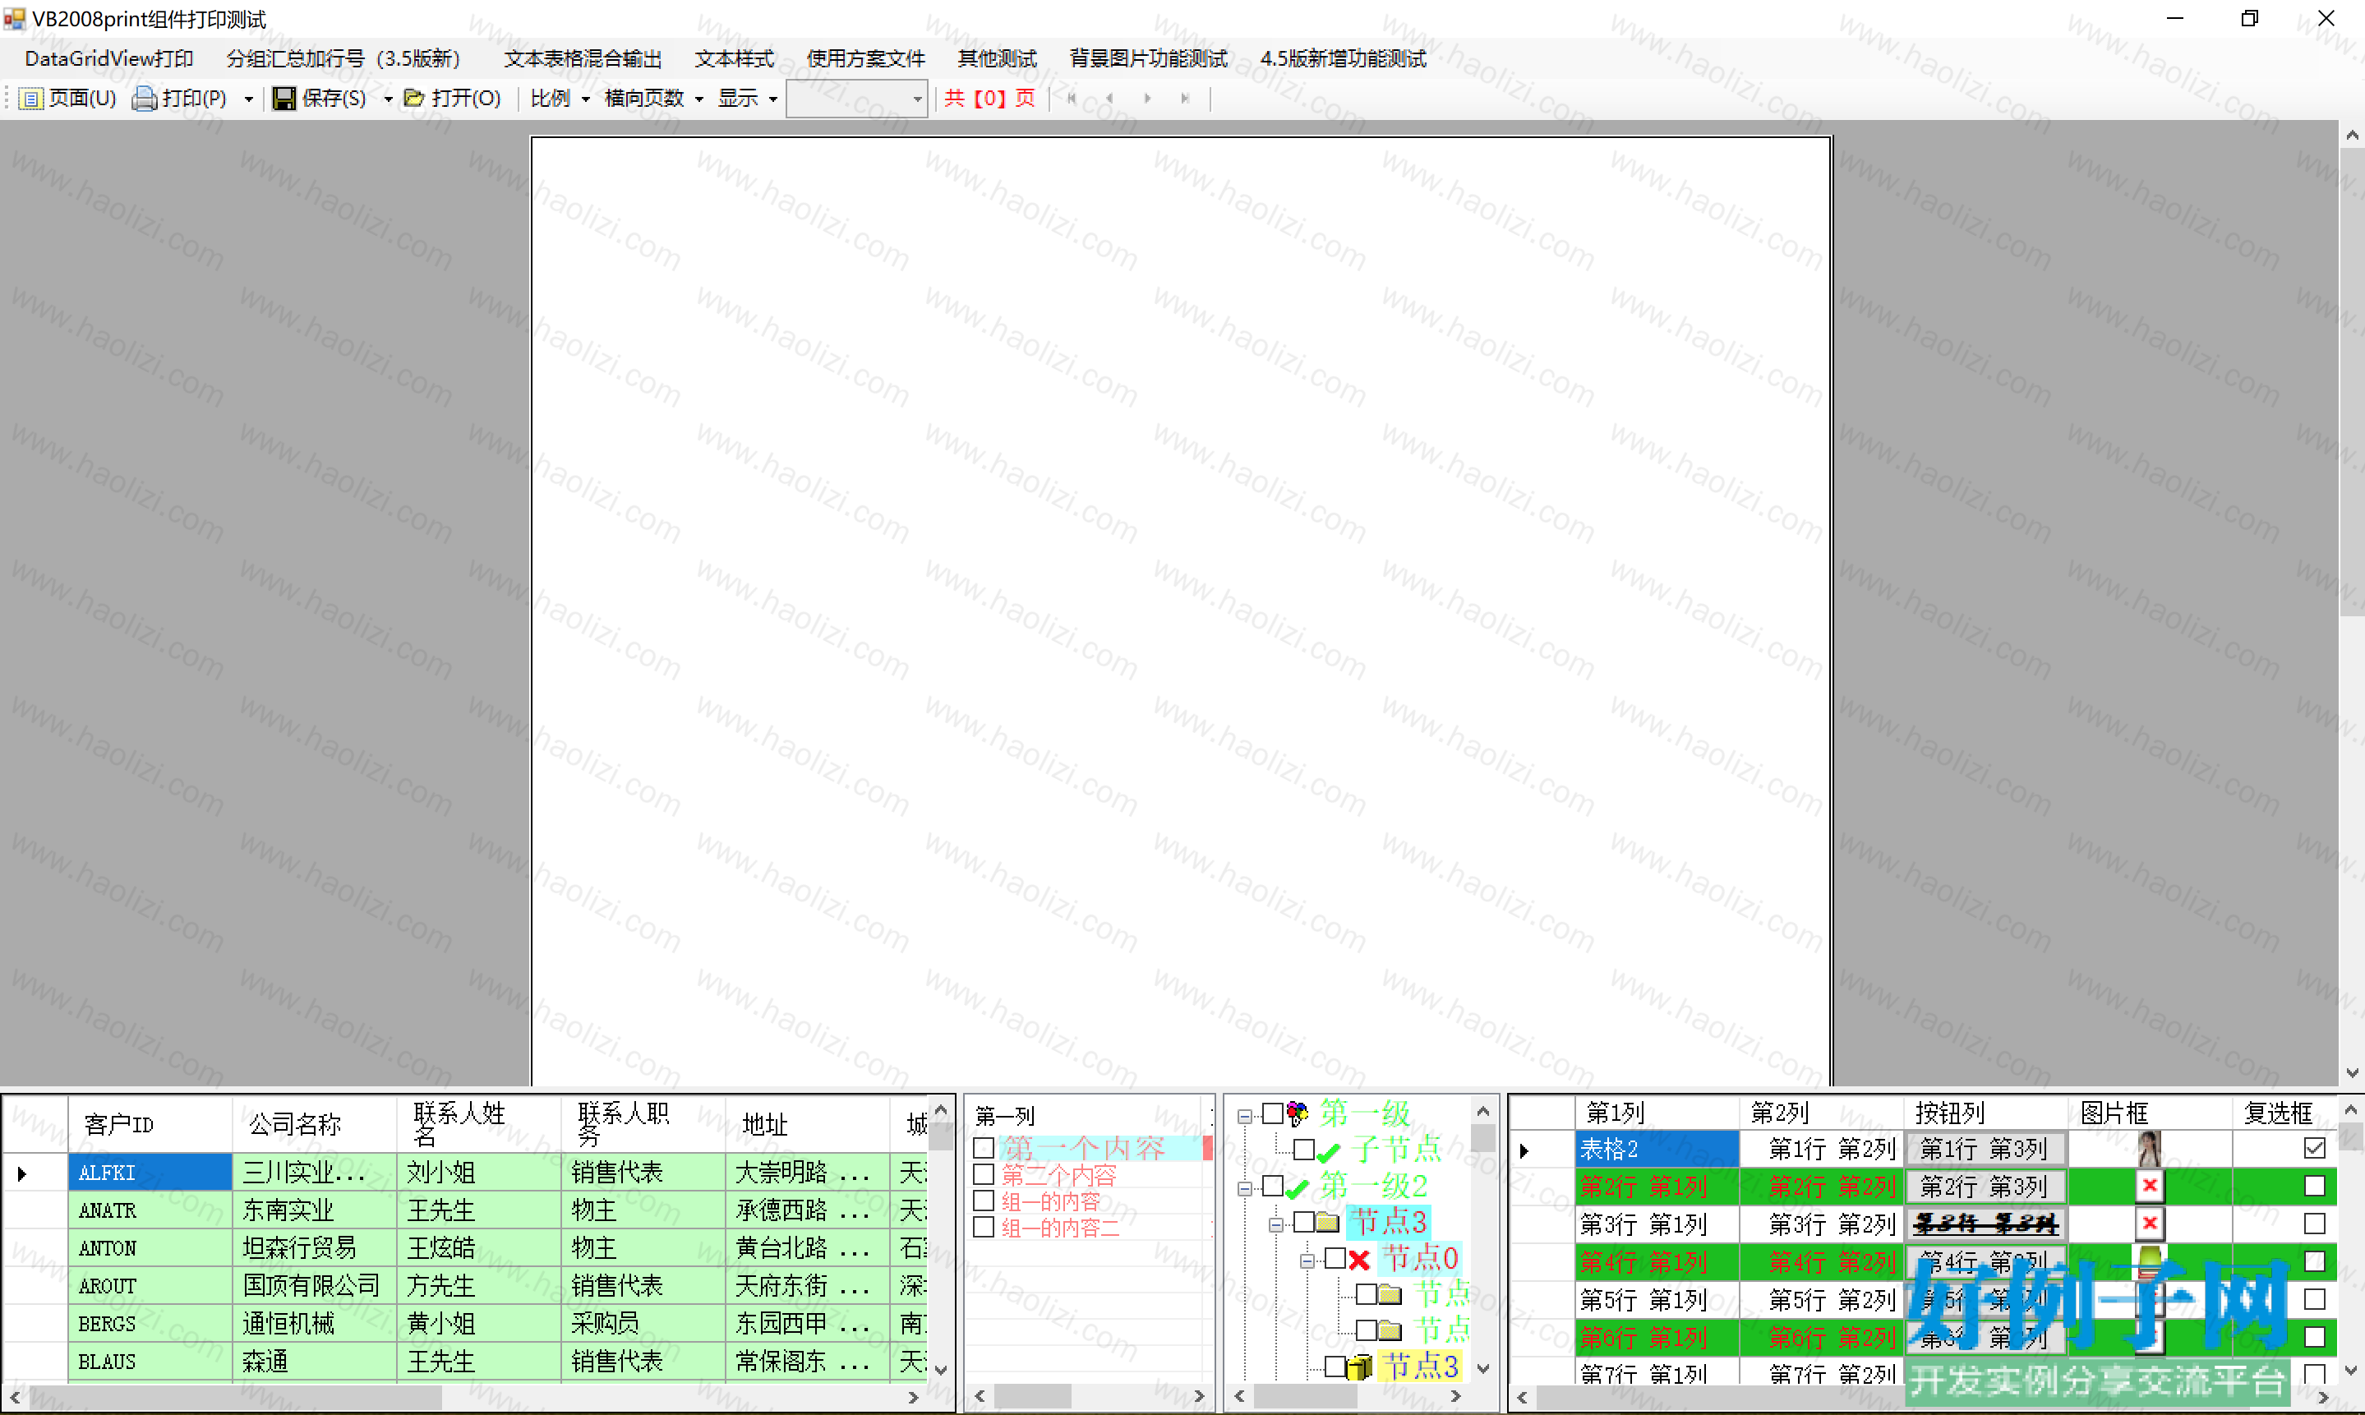
Task: Click the 共【0】页 page count label
Action: click(x=989, y=99)
